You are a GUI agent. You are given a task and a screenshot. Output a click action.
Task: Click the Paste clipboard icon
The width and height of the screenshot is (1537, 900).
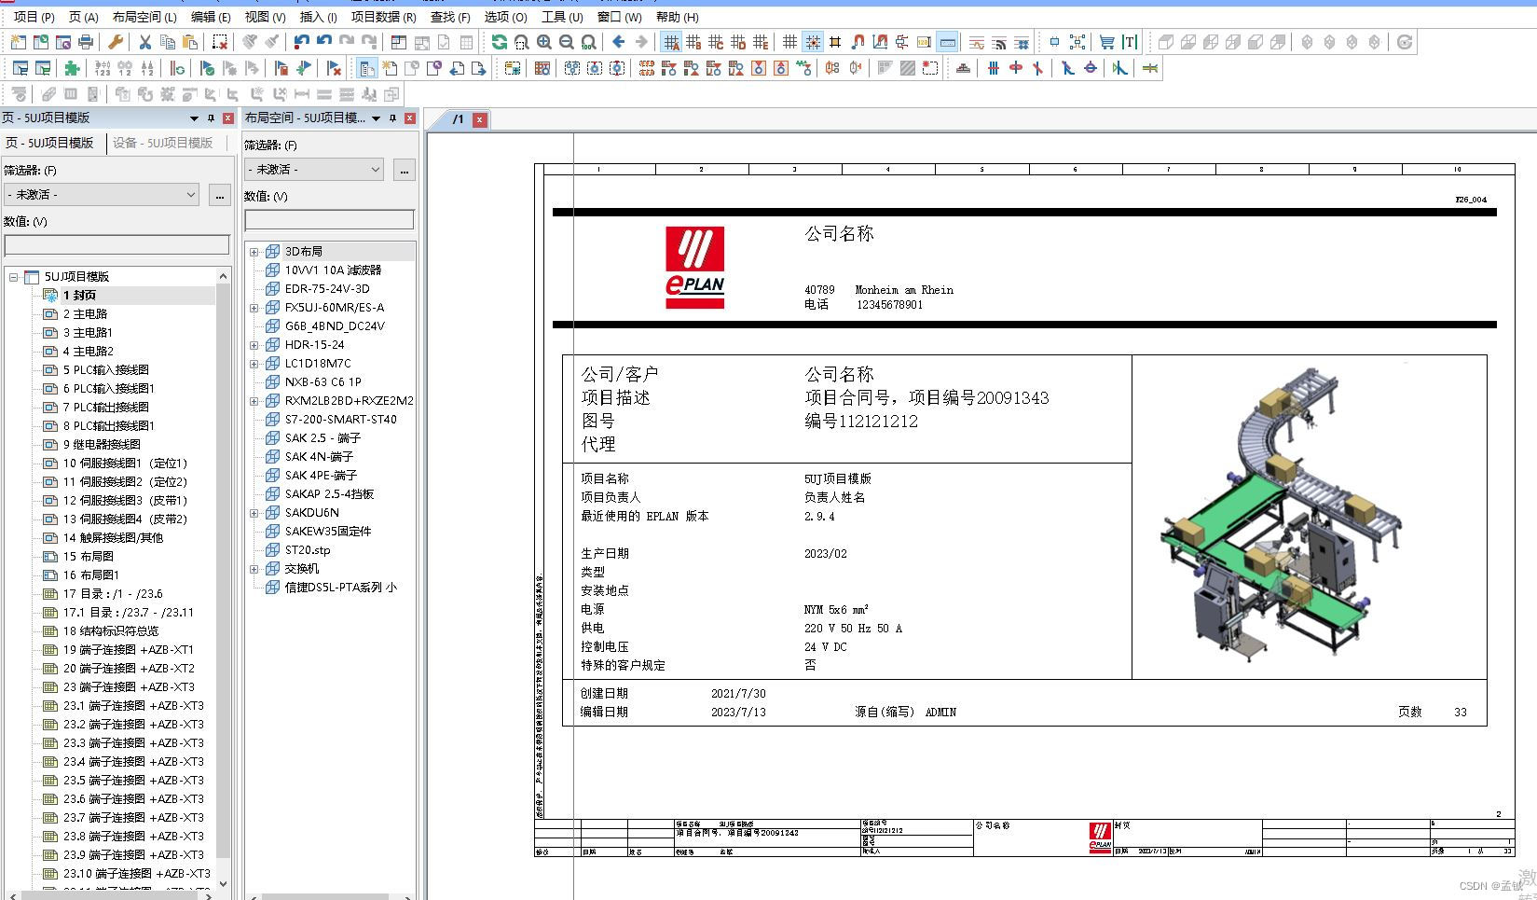click(x=190, y=42)
